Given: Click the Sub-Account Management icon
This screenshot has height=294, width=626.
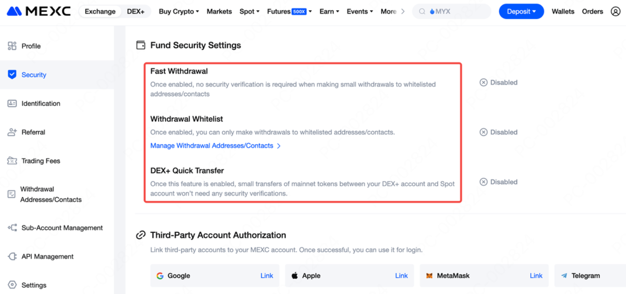Looking at the screenshot, I should tap(12, 228).
